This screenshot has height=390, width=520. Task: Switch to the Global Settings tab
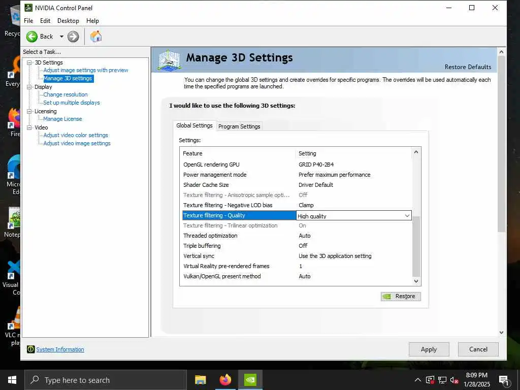(x=194, y=125)
